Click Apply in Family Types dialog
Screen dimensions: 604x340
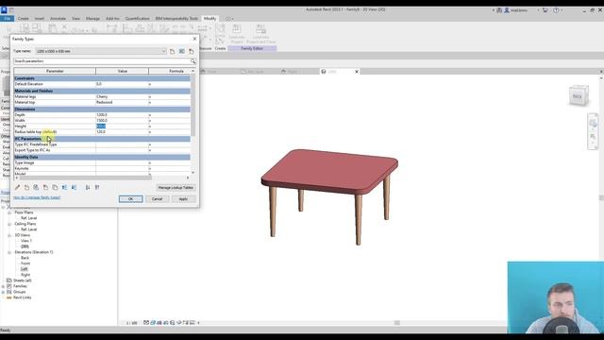183,199
